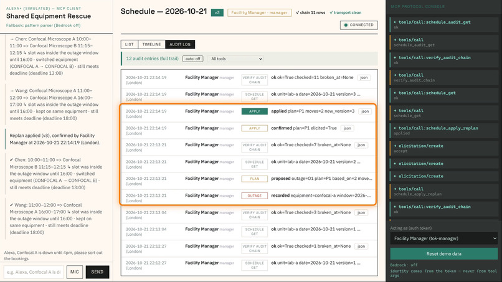Open json for checked=7 verify entry

click(x=361, y=145)
